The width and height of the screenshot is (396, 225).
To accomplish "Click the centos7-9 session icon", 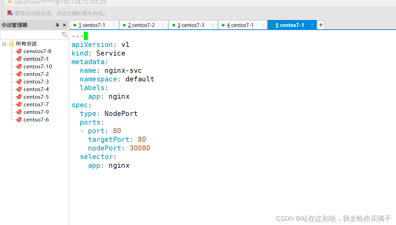I will pos(19,112).
